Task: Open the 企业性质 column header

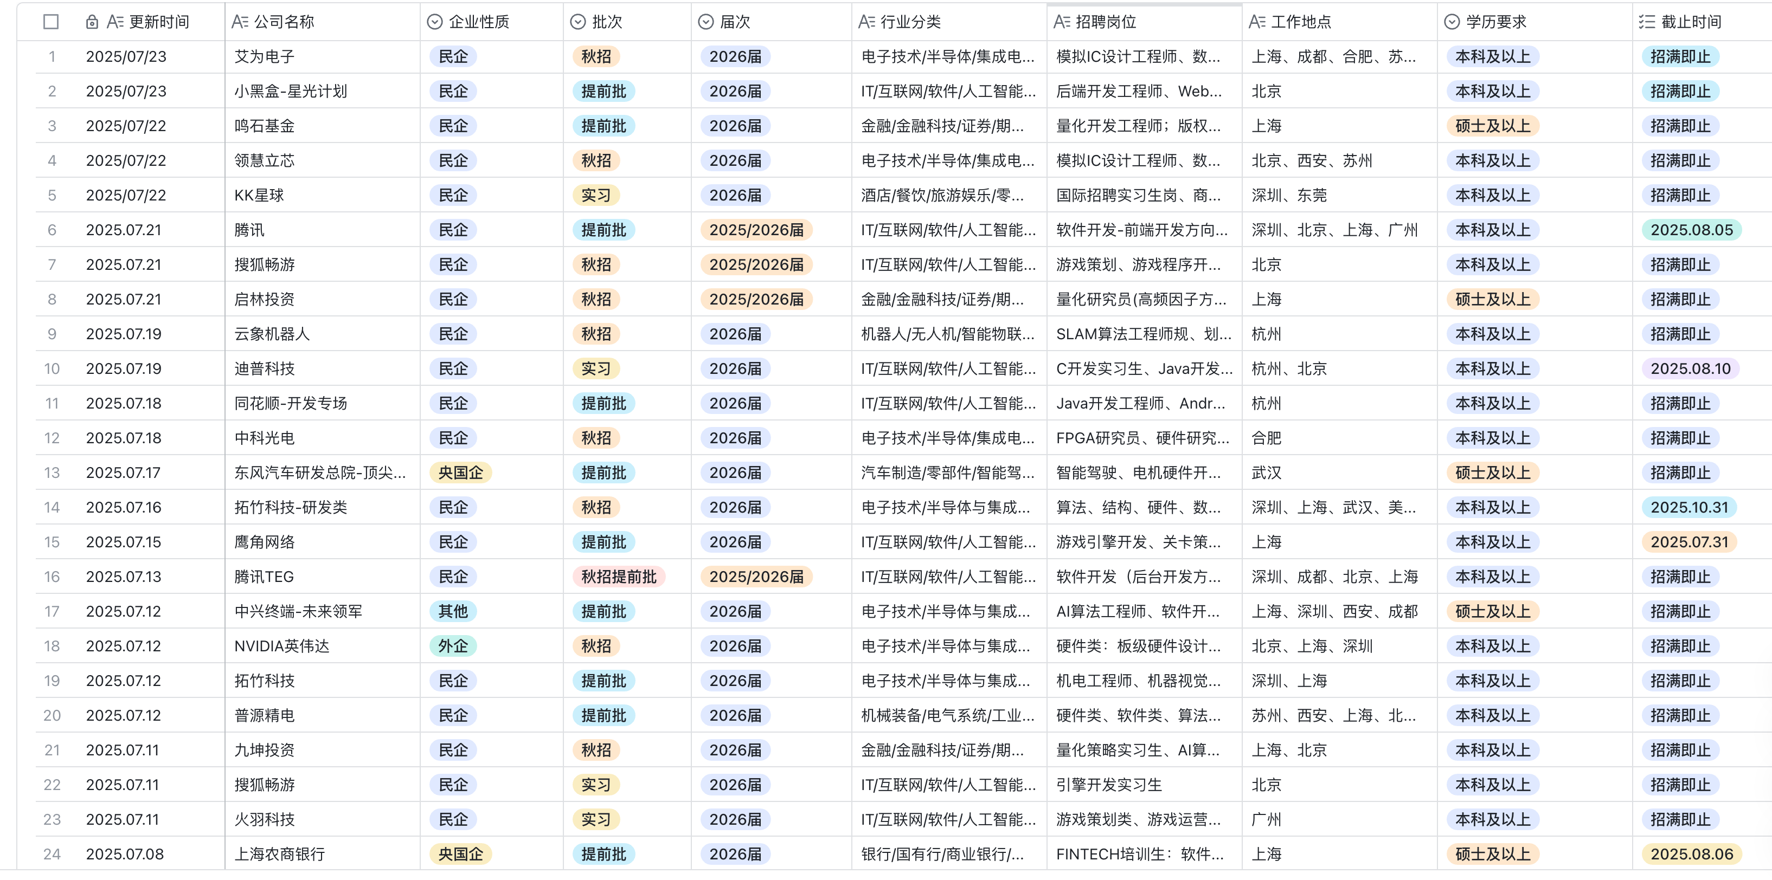Action: point(479,22)
